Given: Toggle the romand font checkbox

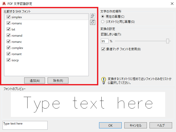Looking at the screenshot, I should coord(8,35).
